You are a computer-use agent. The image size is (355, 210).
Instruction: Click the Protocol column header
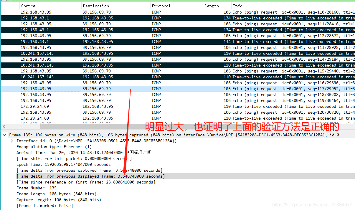[176, 6]
